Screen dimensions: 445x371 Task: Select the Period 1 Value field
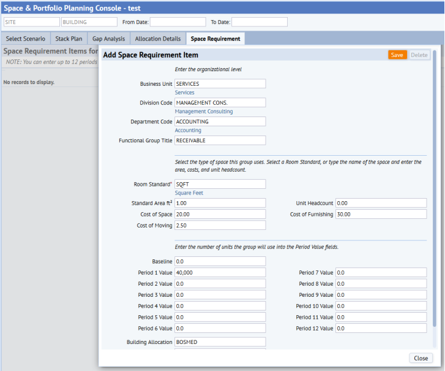point(220,273)
